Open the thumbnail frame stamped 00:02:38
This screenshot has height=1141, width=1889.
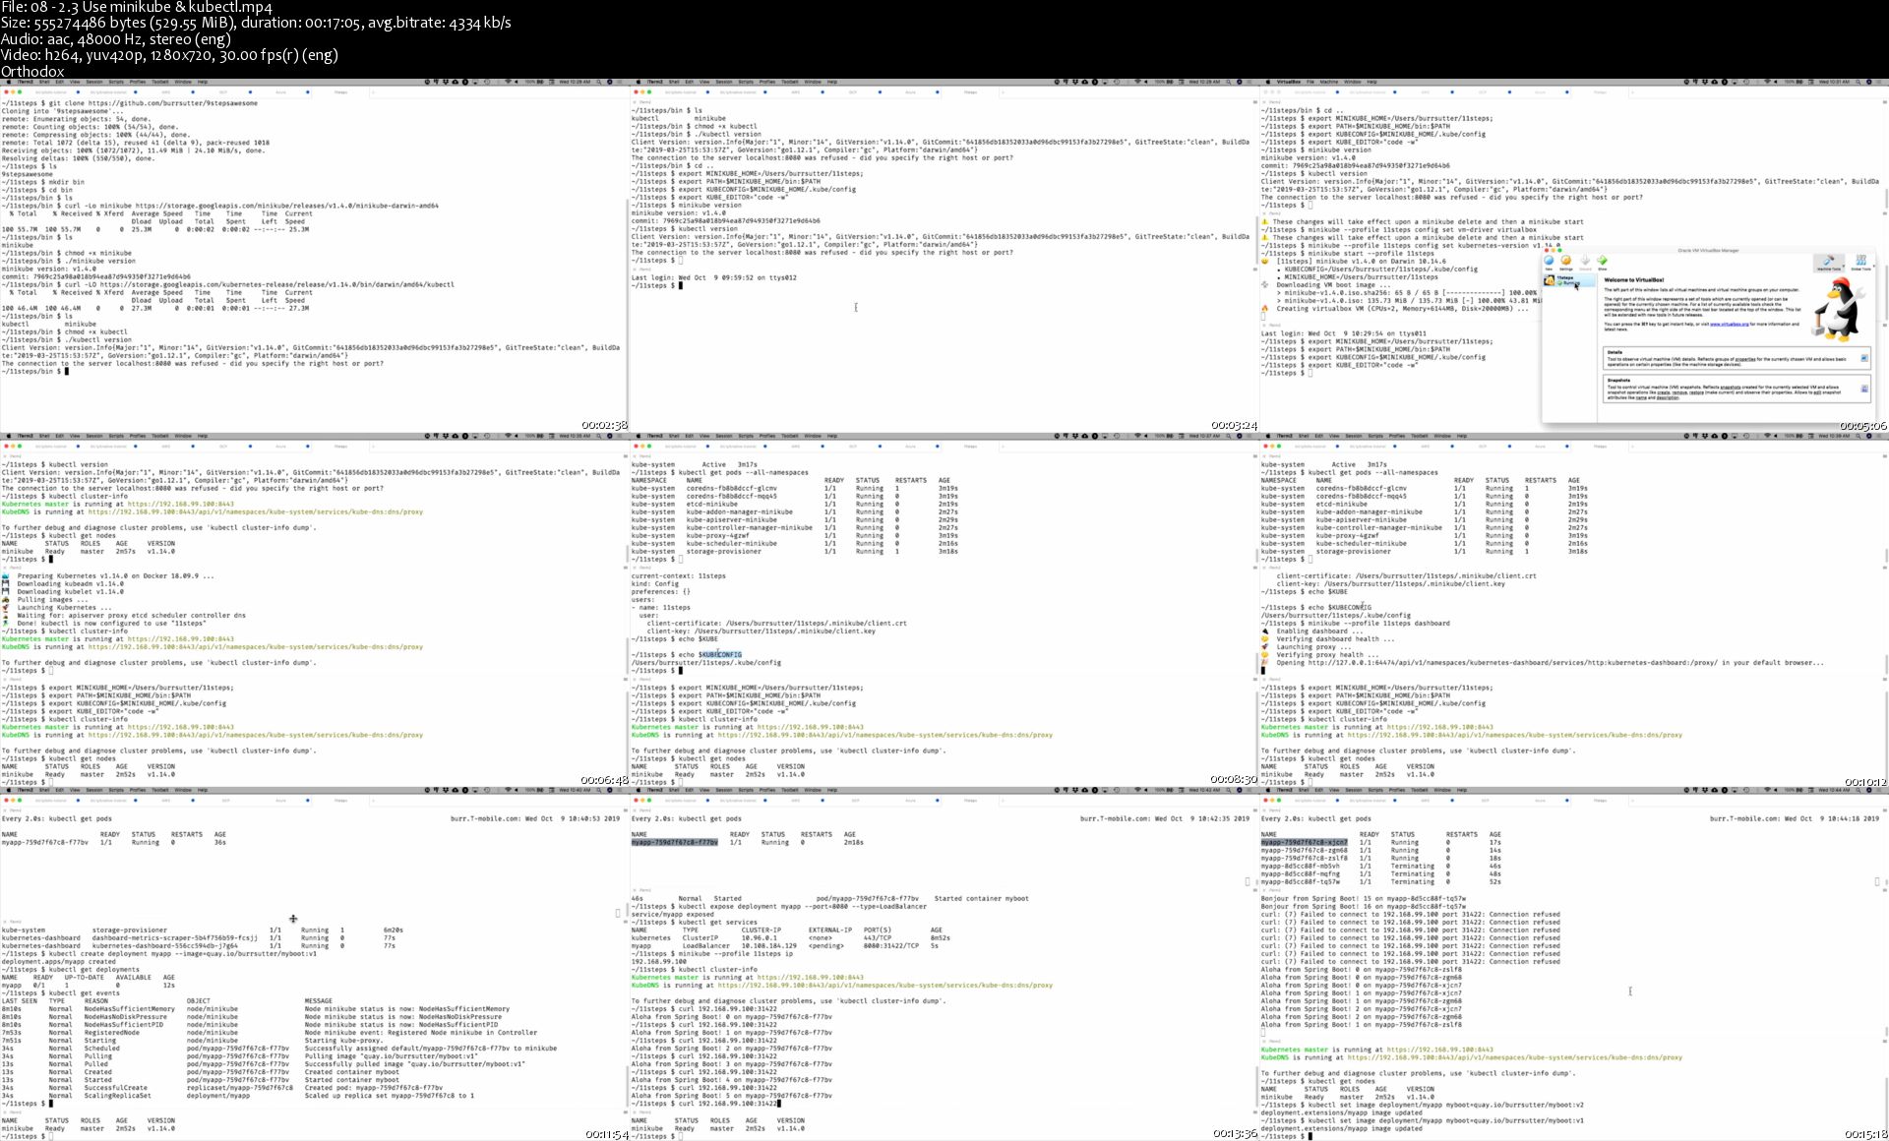pyautogui.click(x=314, y=256)
